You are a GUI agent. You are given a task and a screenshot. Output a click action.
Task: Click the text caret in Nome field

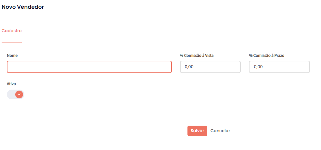[x=12, y=67]
